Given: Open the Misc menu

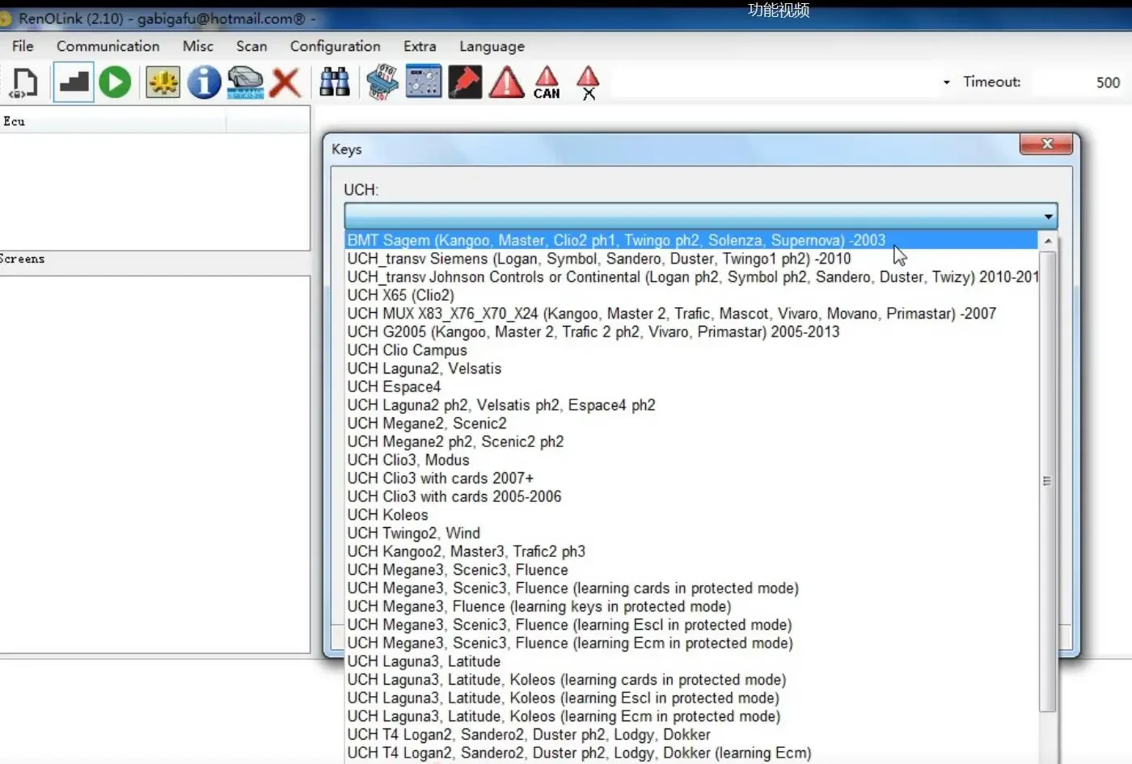Looking at the screenshot, I should coord(198,46).
